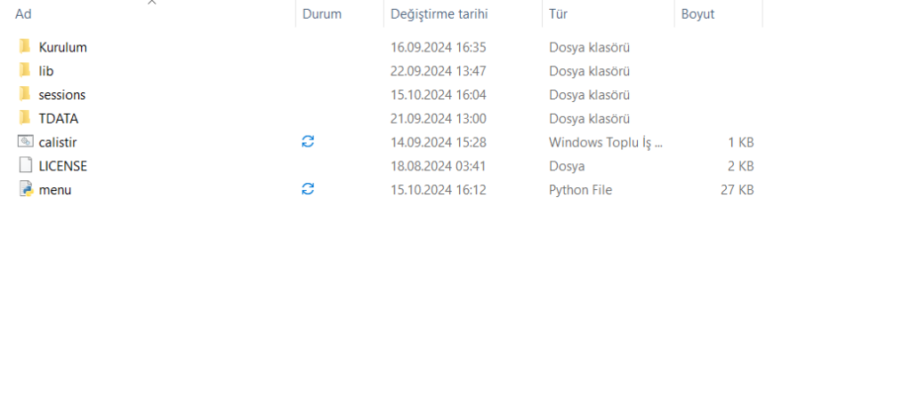
Task: Click the sessions folder icon
Action: [x=25, y=94]
